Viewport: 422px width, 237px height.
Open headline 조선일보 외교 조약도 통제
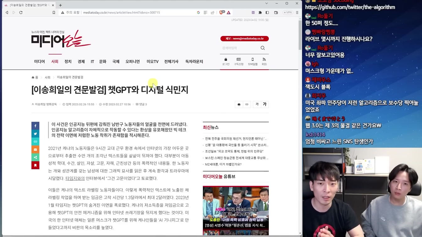point(234,151)
